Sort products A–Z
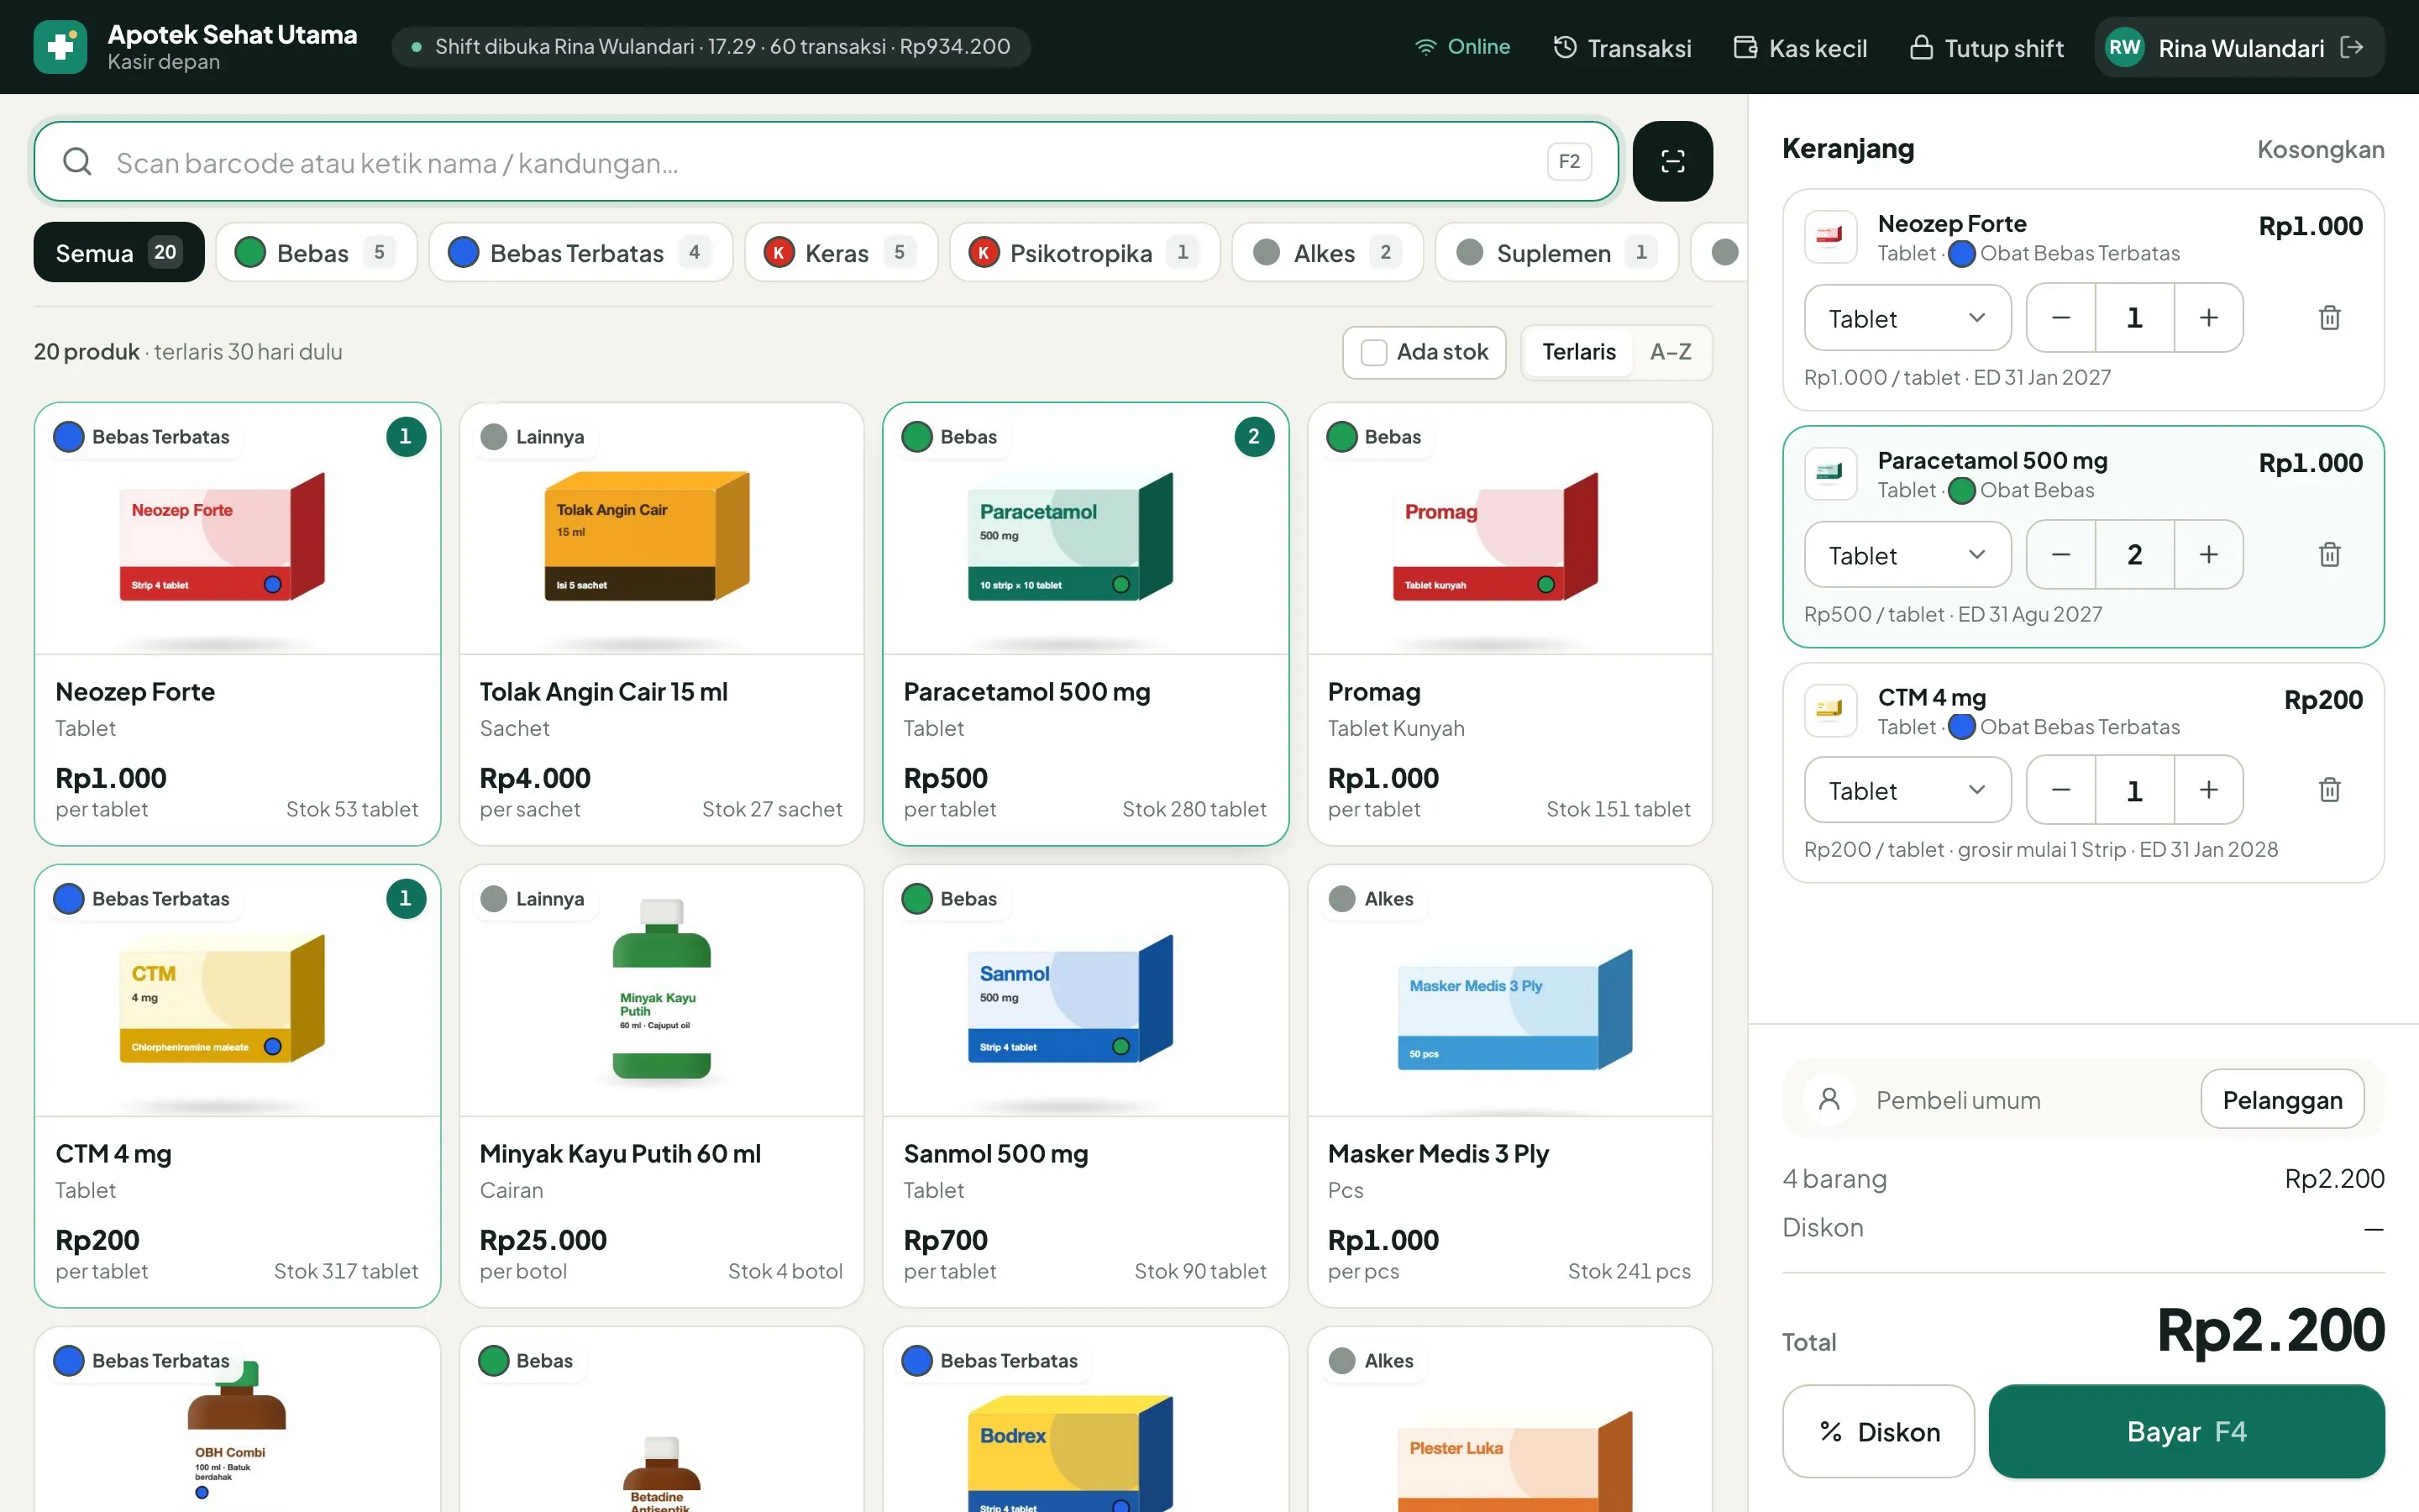 [x=1671, y=352]
